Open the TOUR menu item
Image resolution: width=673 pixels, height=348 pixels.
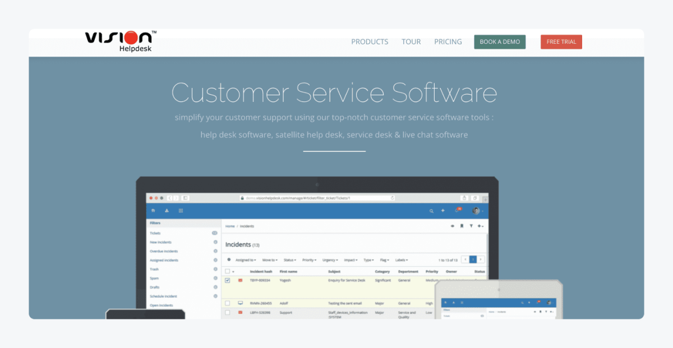pyautogui.click(x=411, y=41)
